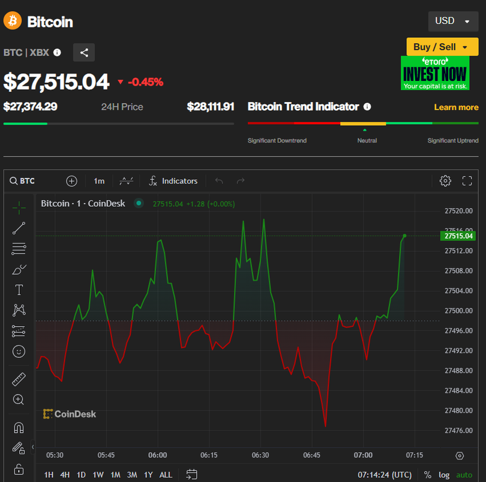Select the ruler measure tool
The width and height of the screenshot is (486, 482).
[x=19, y=379]
